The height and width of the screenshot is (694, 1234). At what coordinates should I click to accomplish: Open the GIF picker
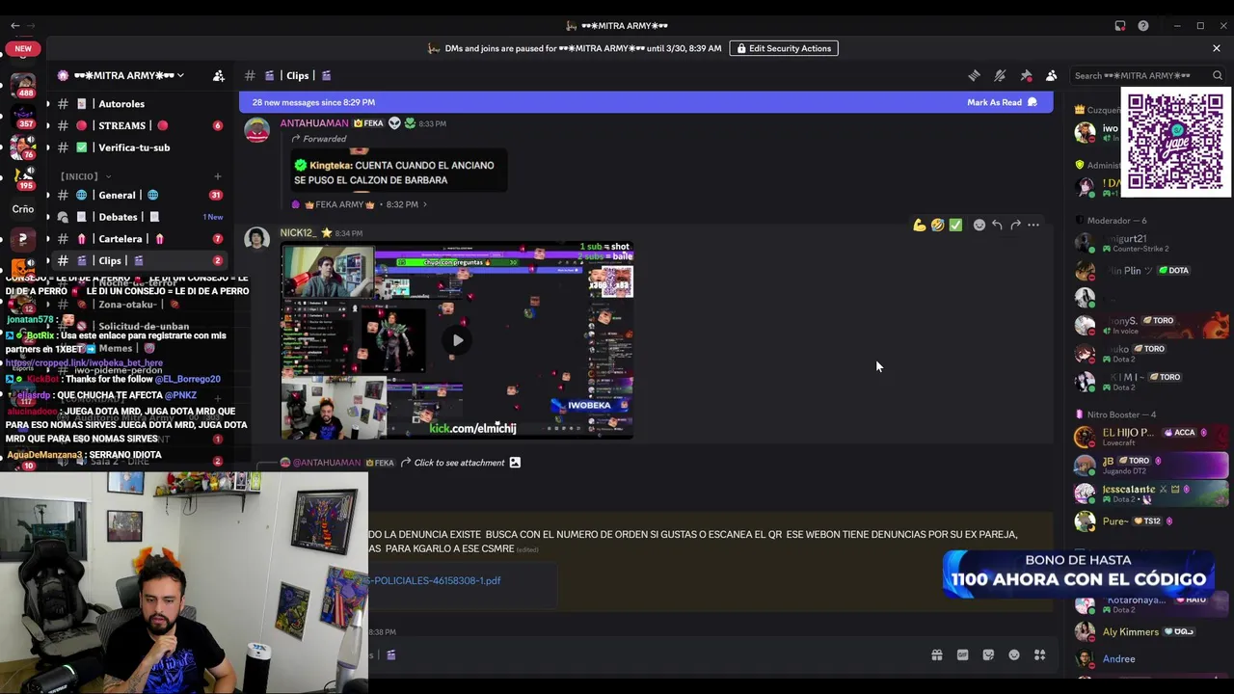pos(962,655)
